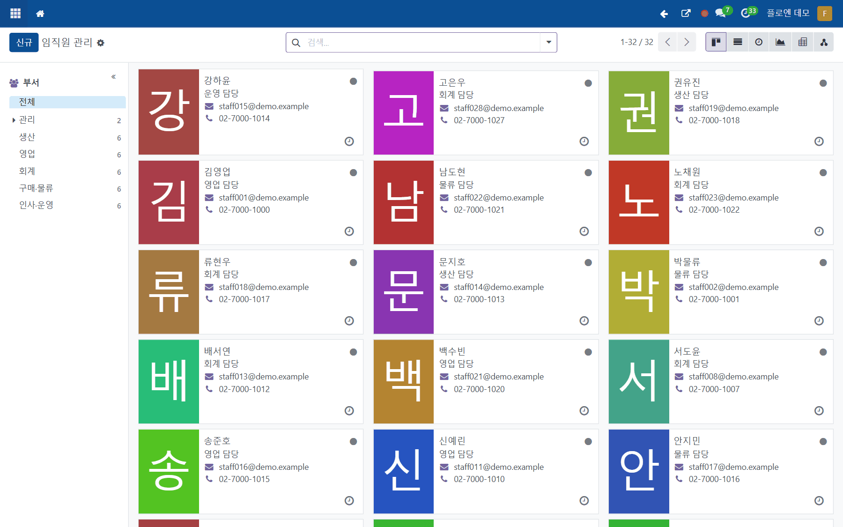Screen dimensions: 843x527
Task: Open the user avatar F menu
Action: [x=825, y=14]
